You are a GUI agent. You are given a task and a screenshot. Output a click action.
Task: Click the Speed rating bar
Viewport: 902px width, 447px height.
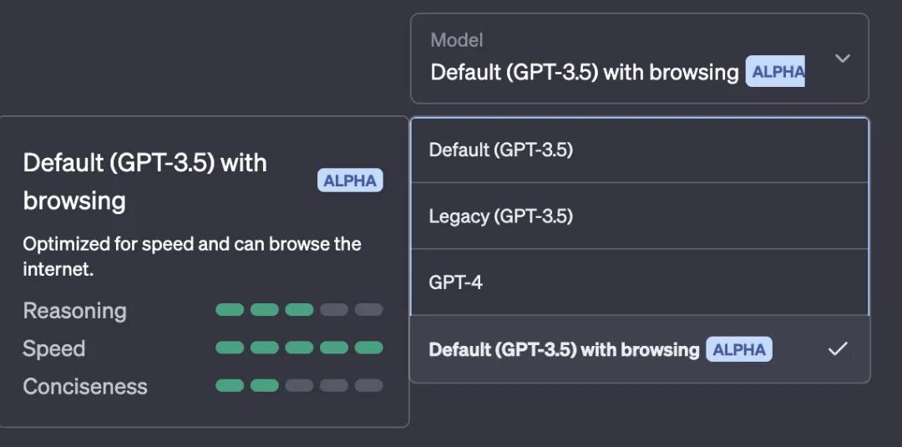click(299, 348)
